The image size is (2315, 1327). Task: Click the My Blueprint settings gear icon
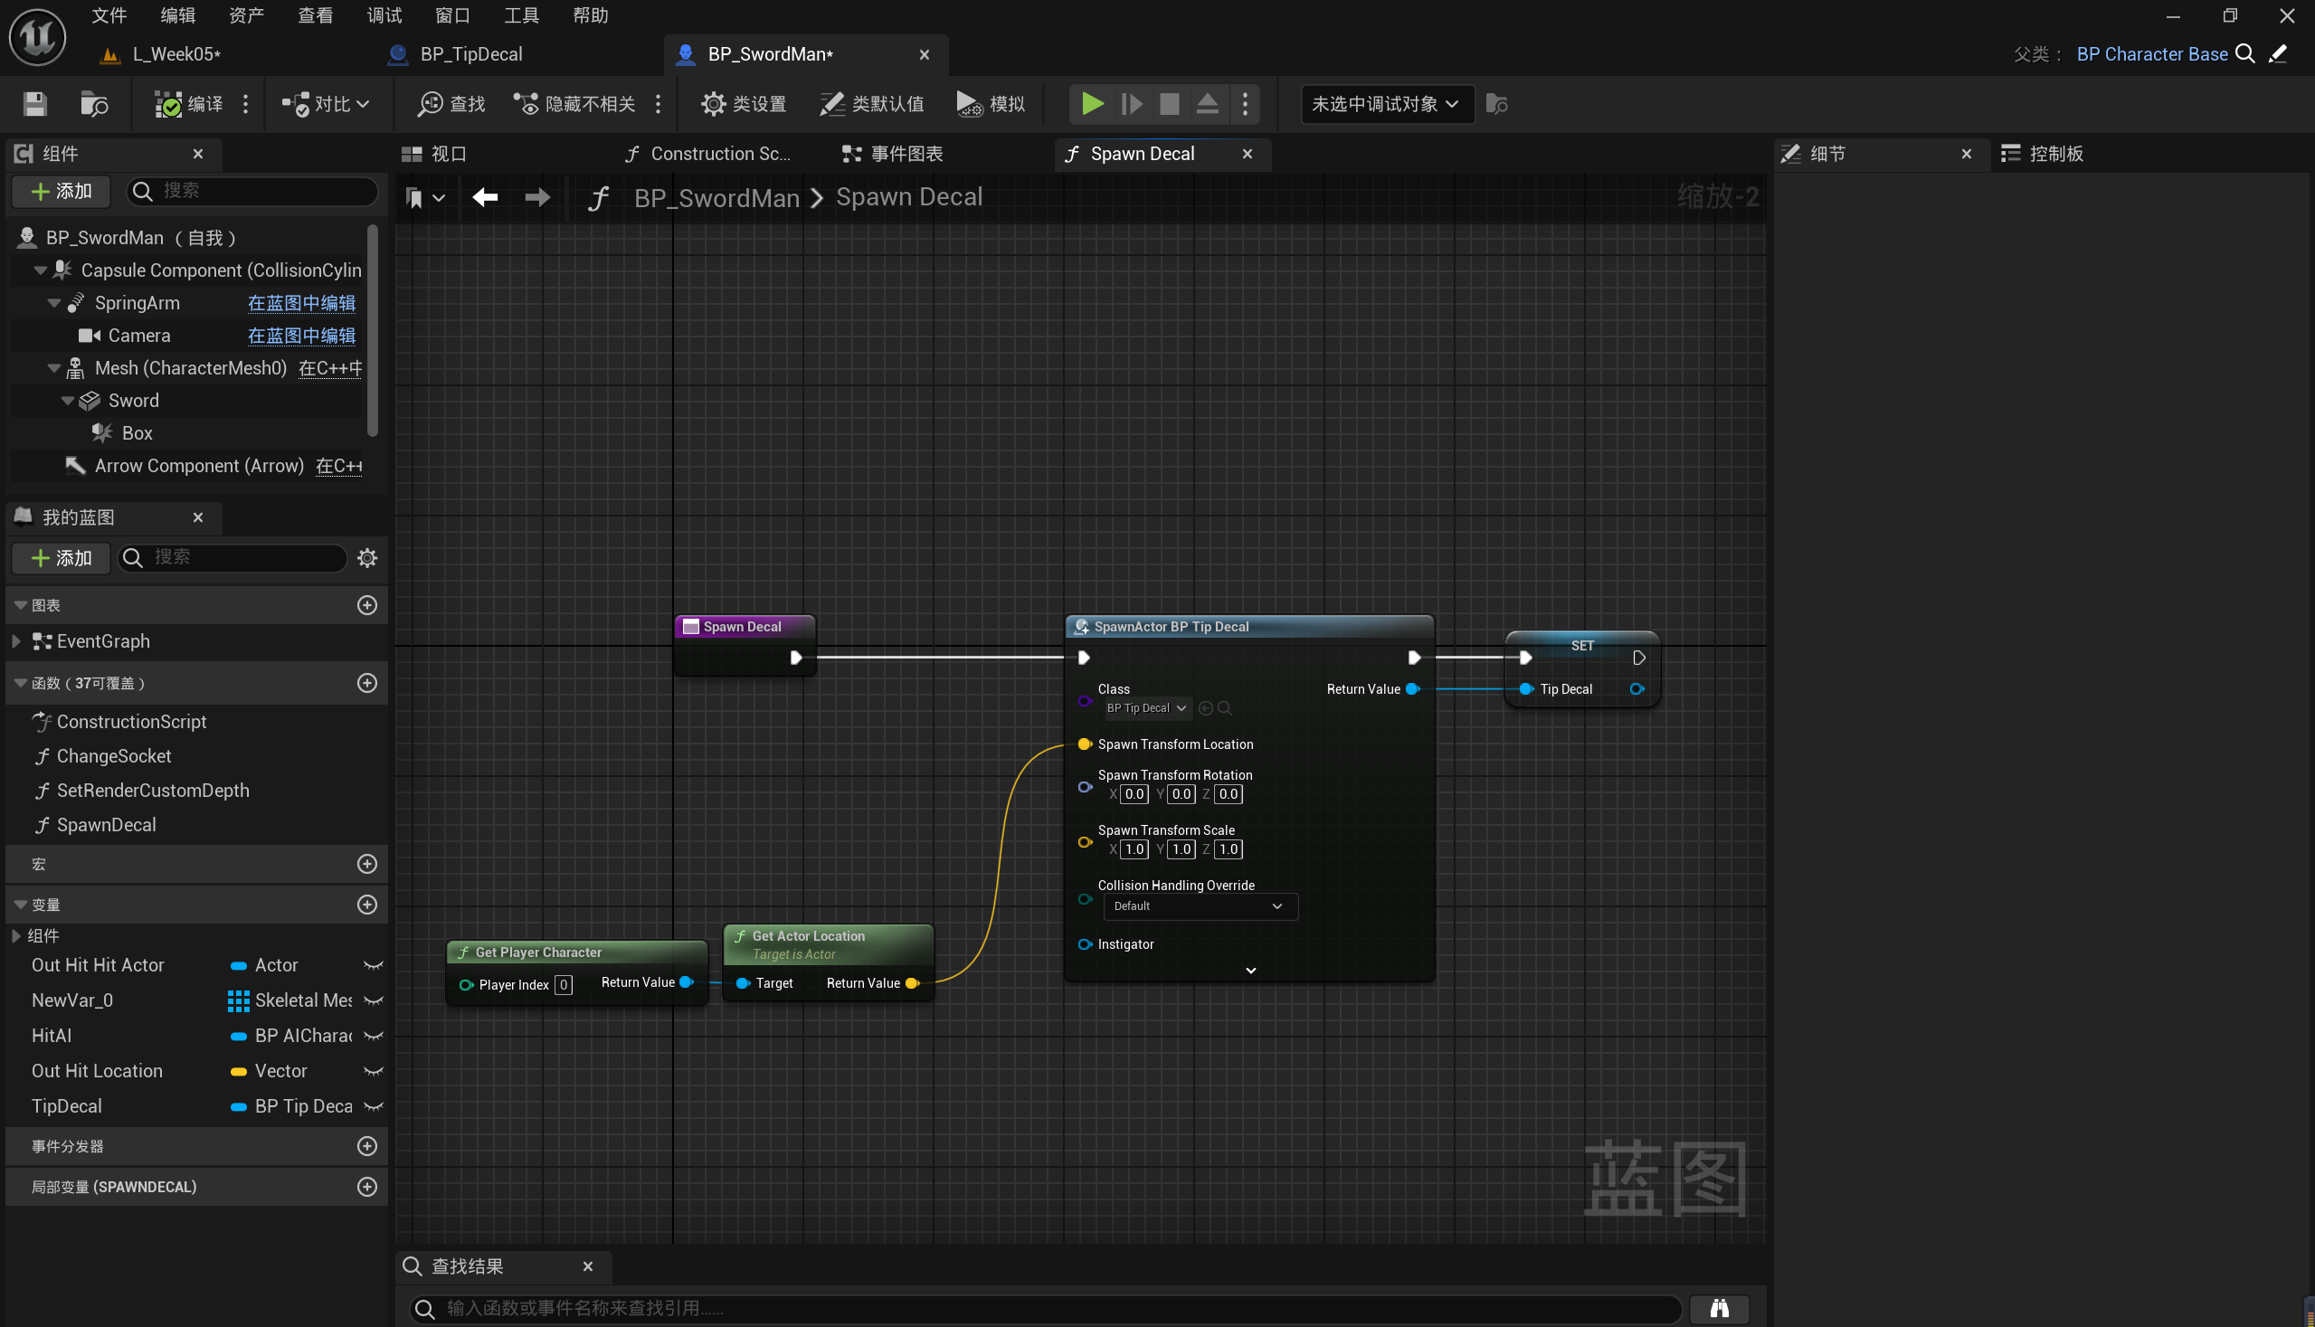click(x=367, y=558)
